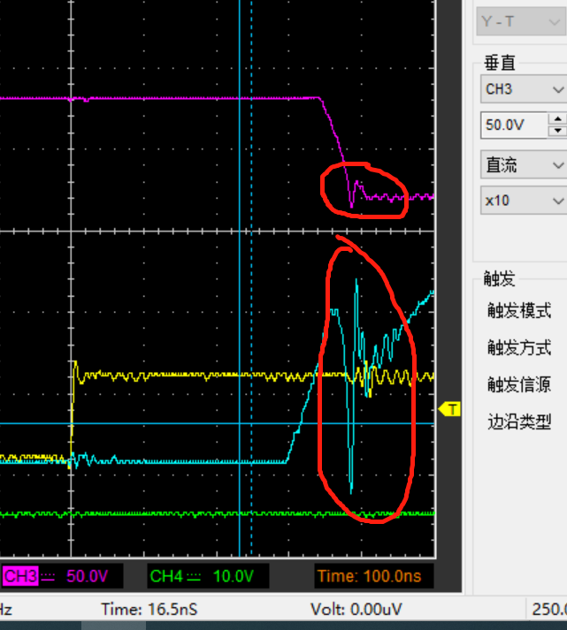Select the CH3 channel label
Screen dimensions: 567x630
click(20, 576)
